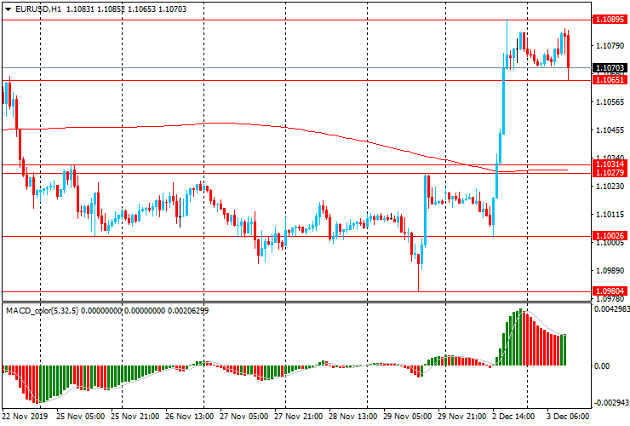Image resolution: width=630 pixels, height=426 pixels.
Task: Select the MACD_color(5,32,5) indicator label
Action: 43,310
